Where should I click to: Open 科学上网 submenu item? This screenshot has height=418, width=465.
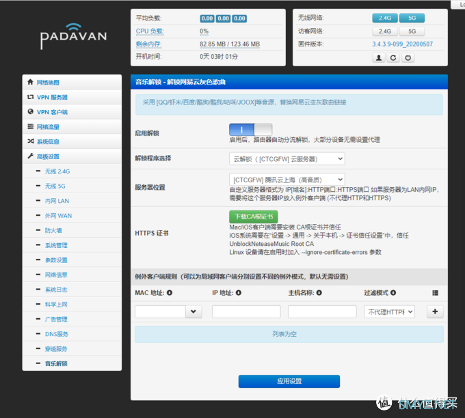point(72,305)
